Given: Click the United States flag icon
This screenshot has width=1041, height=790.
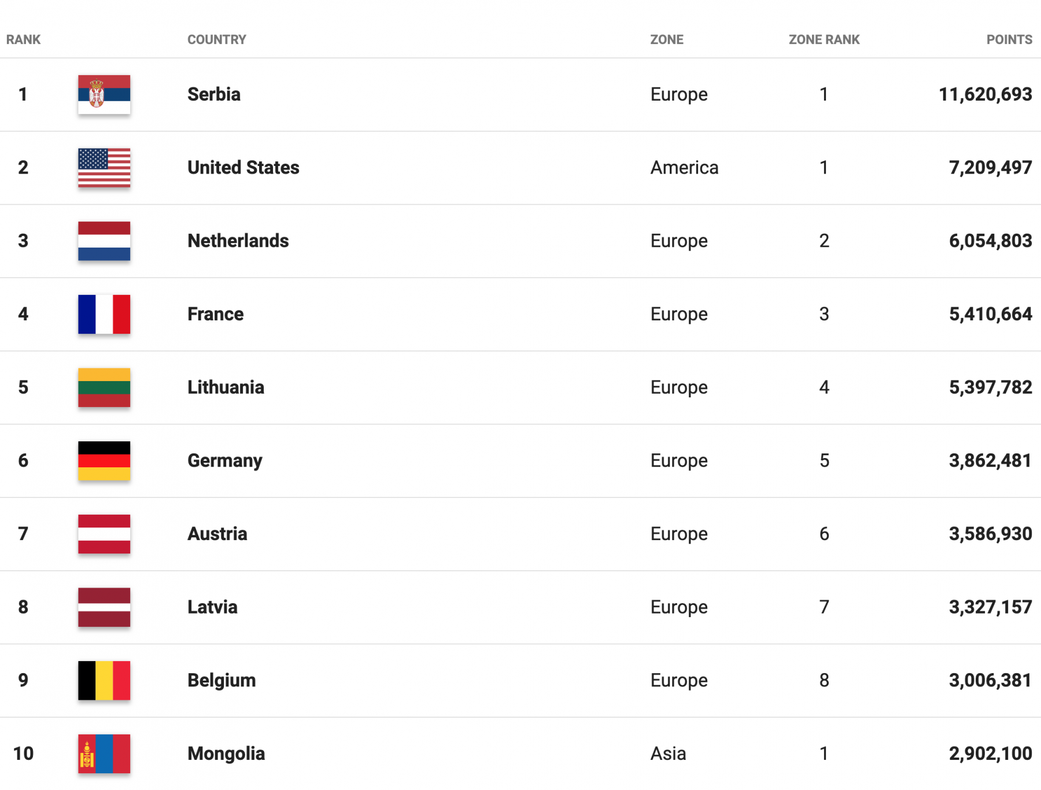Looking at the screenshot, I should [104, 168].
